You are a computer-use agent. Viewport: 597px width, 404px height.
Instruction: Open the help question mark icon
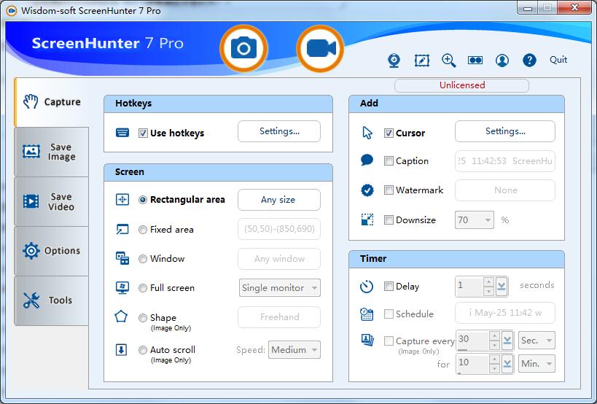coord(529,60)
